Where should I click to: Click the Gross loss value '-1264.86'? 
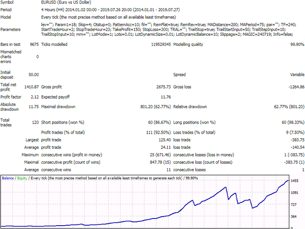296,87
